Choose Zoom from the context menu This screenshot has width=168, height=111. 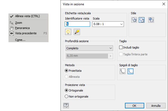pyautogui.click(x=18, y=23)
